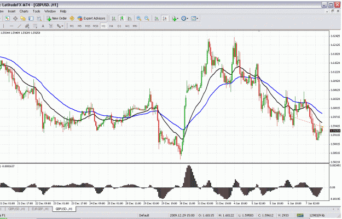This screenshot has width=342, height=219.
Task: Switch timeframe to M30
Action: tap(95, 26)
